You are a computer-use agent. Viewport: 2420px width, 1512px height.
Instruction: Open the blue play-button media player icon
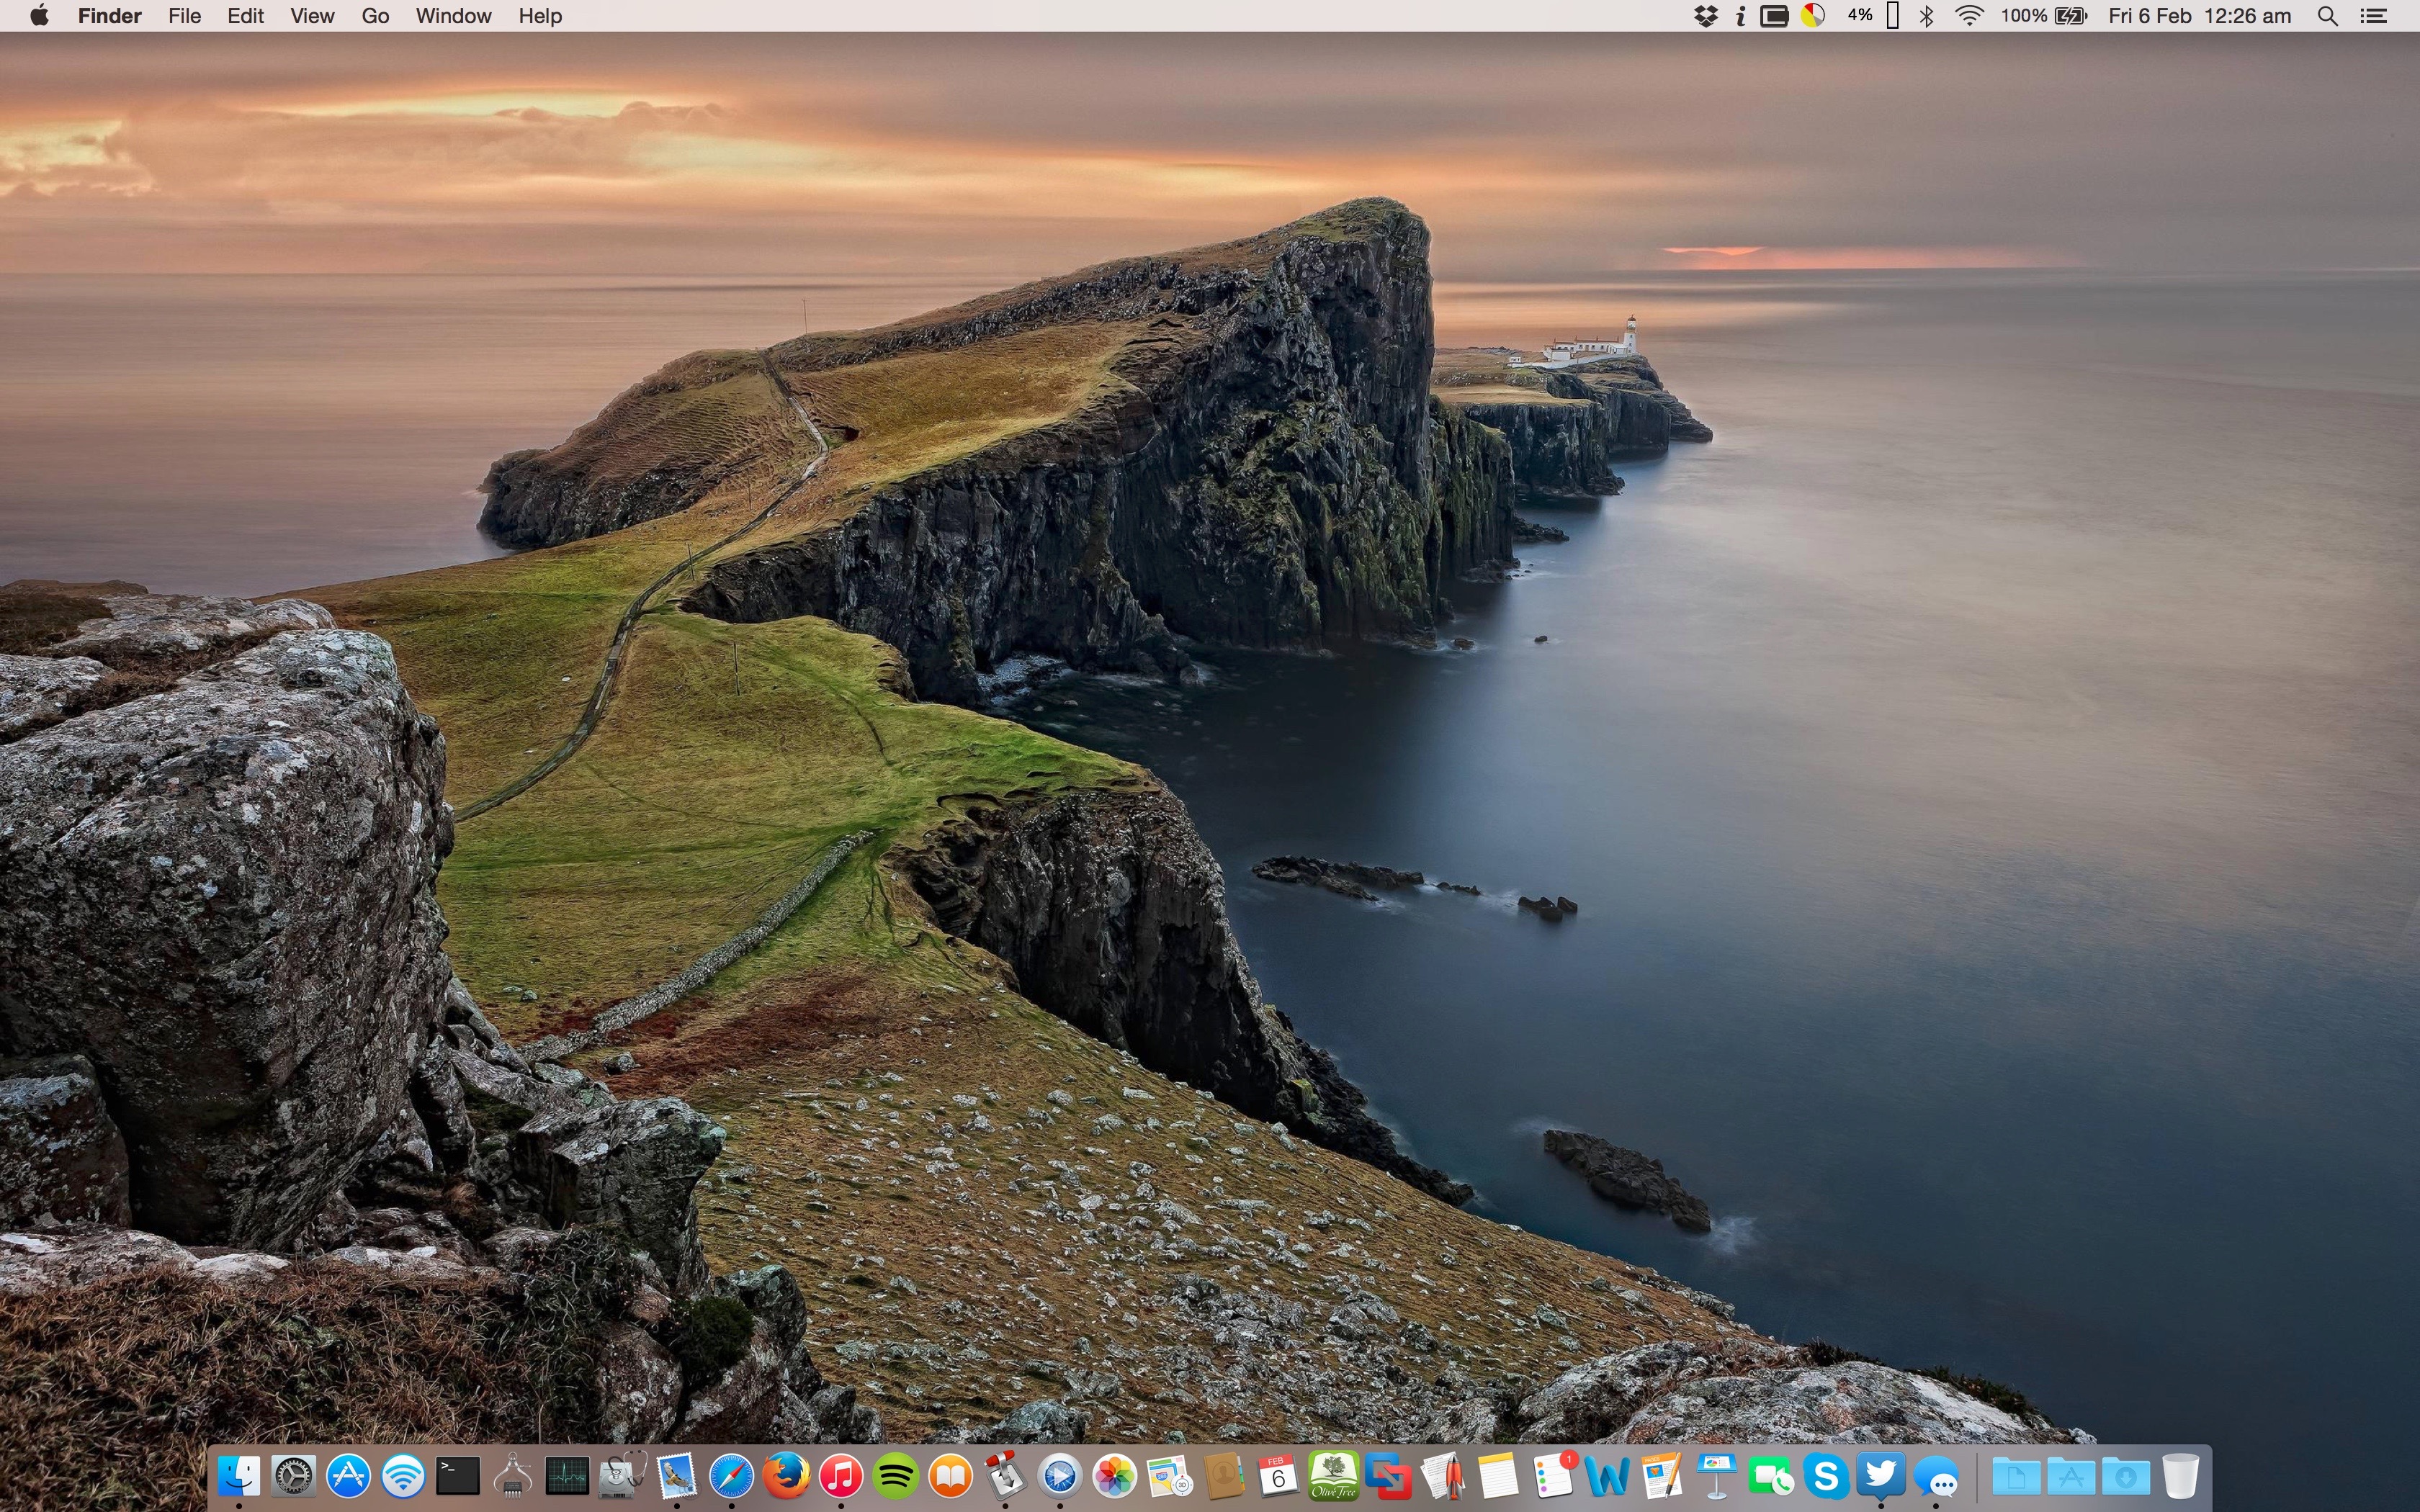pos(1059,1475)
